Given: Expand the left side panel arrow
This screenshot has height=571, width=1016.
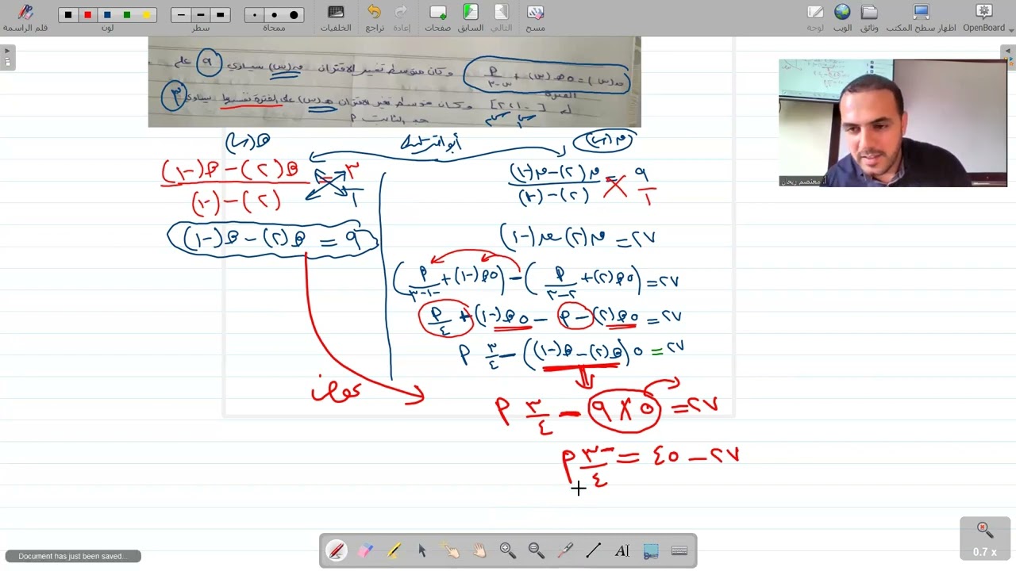Looking at the screenshot, I should click(x=7, y=58).
